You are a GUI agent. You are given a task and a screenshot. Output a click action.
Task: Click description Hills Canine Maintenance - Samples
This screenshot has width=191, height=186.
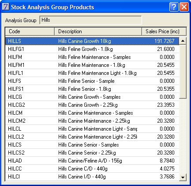pyautogui.click(x=96, y=113)
